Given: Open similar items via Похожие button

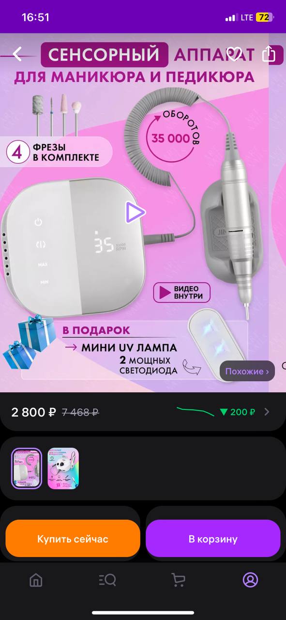Looking at the screenshot, I should (x=247, y=372).
